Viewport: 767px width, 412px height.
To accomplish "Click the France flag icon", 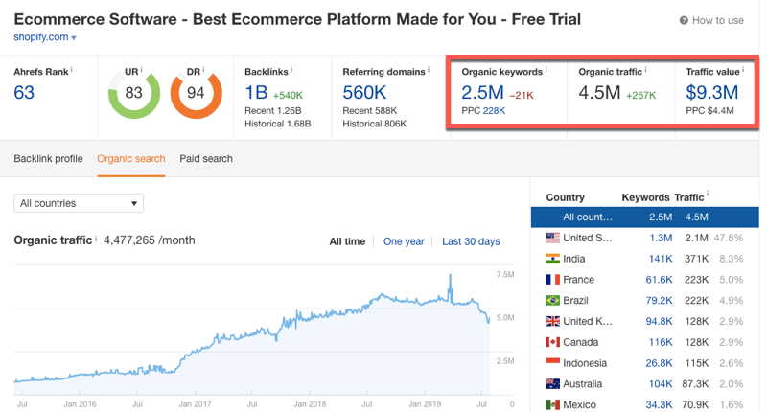I will point(552,280).
